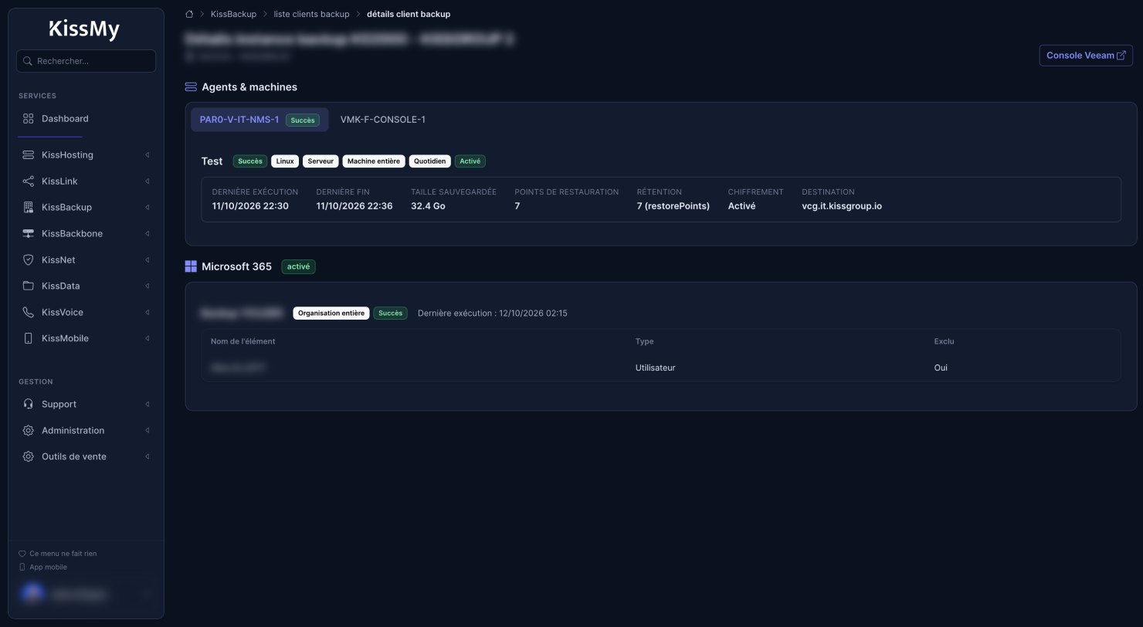This screenshot has width=1143, height=627.
Task: Click the heart icon beside Ce menu ne fait rien
Action: click(x=22, y=554)
